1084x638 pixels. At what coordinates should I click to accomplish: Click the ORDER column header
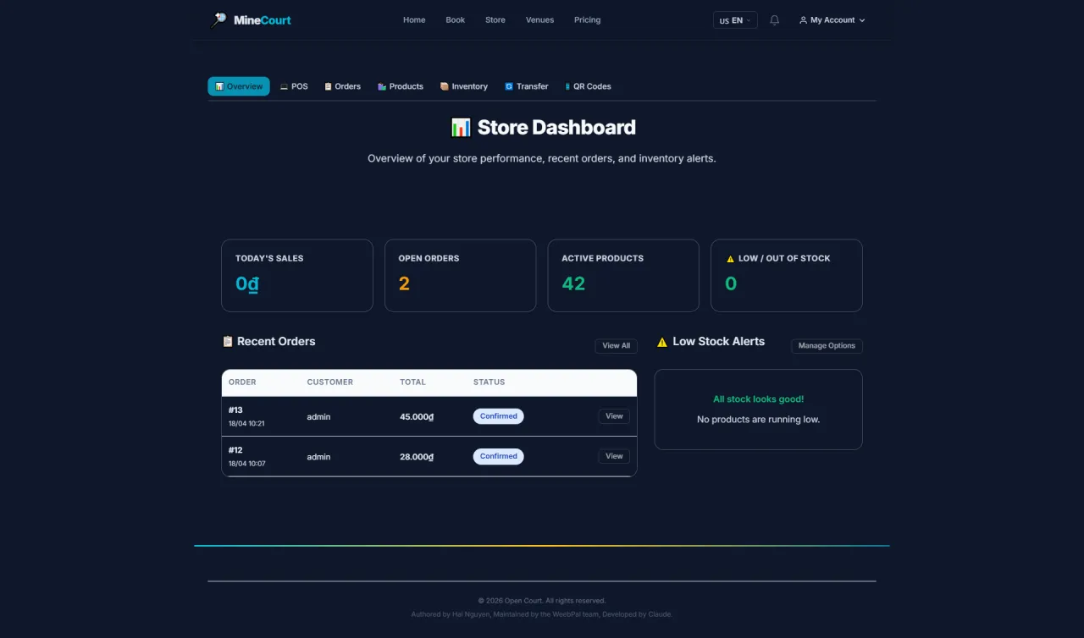click(242, 382)
